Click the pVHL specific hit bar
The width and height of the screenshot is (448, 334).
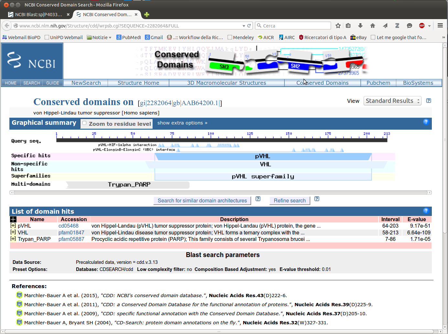point(263,156)
